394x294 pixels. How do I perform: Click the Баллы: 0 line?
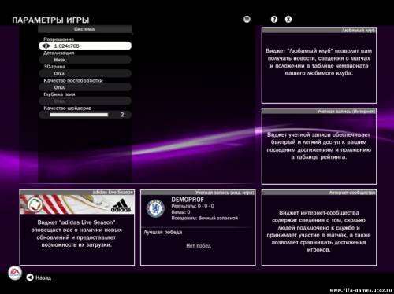(180, 212)
